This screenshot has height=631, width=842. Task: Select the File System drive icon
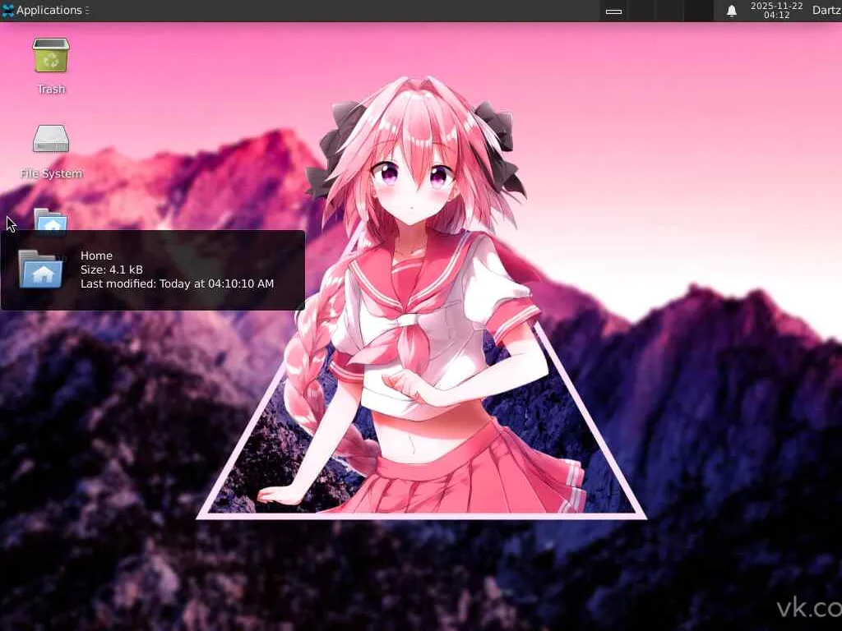(x=51, y=139)
